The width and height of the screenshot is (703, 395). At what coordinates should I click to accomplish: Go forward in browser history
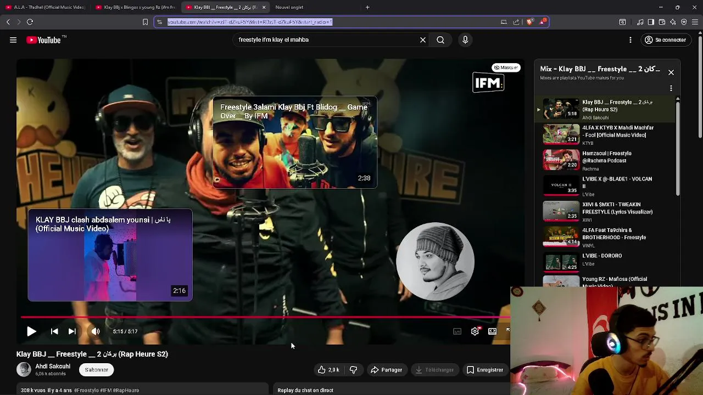click(x=18, y=22)
